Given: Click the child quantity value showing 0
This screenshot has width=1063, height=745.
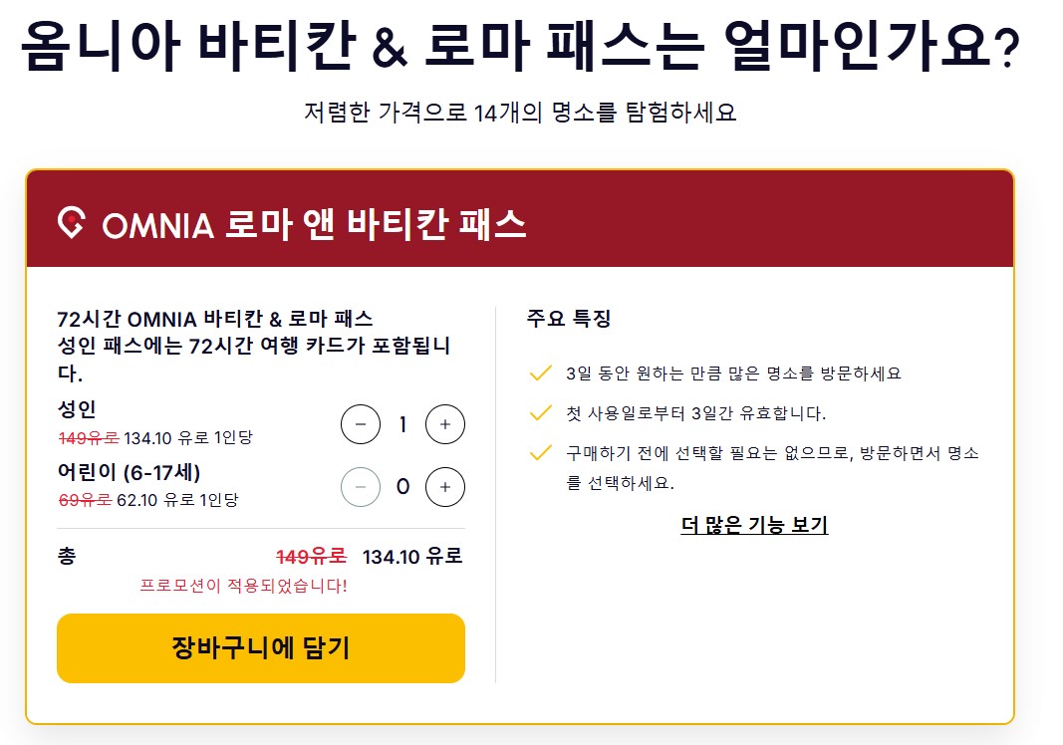Looking at the screenshot, I should point(402,487).
